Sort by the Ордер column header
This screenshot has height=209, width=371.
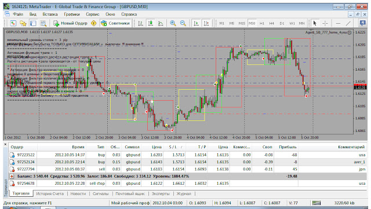[x=23, y=147]
